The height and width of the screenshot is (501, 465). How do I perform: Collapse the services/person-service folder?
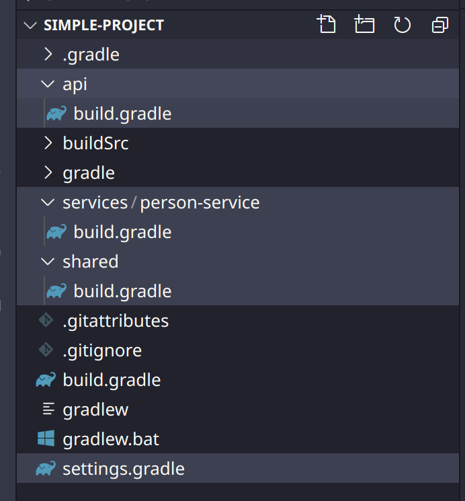click(x=48, y=202)
